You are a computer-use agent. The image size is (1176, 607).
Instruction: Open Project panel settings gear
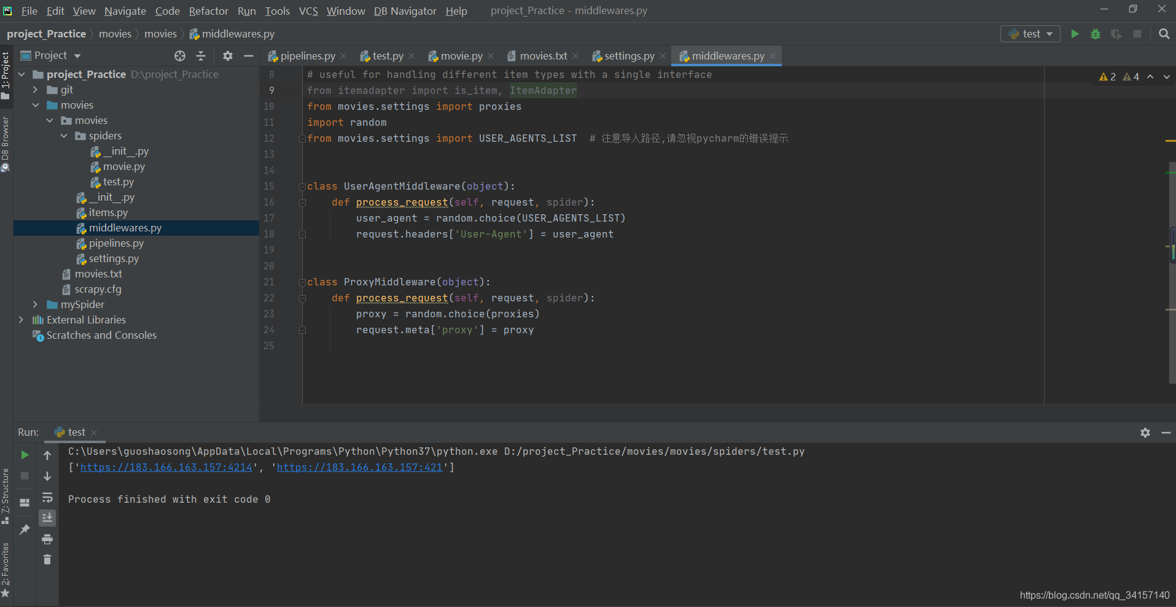(x=228, y=56)
